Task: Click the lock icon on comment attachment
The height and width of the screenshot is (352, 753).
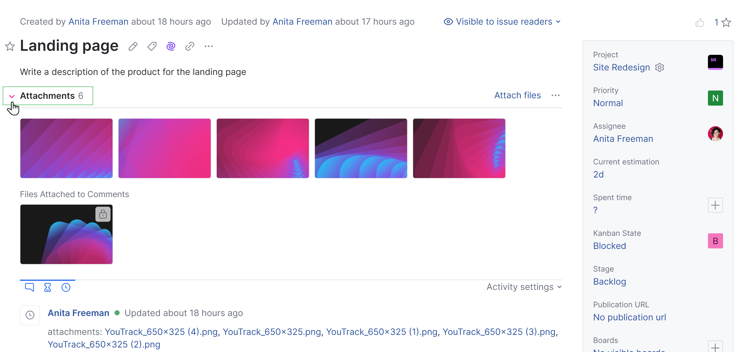Action: point(103,214)
